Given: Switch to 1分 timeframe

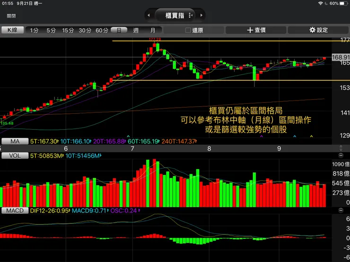Looking at the screenshot, I should (34, 30).
